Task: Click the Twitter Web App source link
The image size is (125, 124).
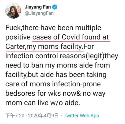Action: pos(81,115)
